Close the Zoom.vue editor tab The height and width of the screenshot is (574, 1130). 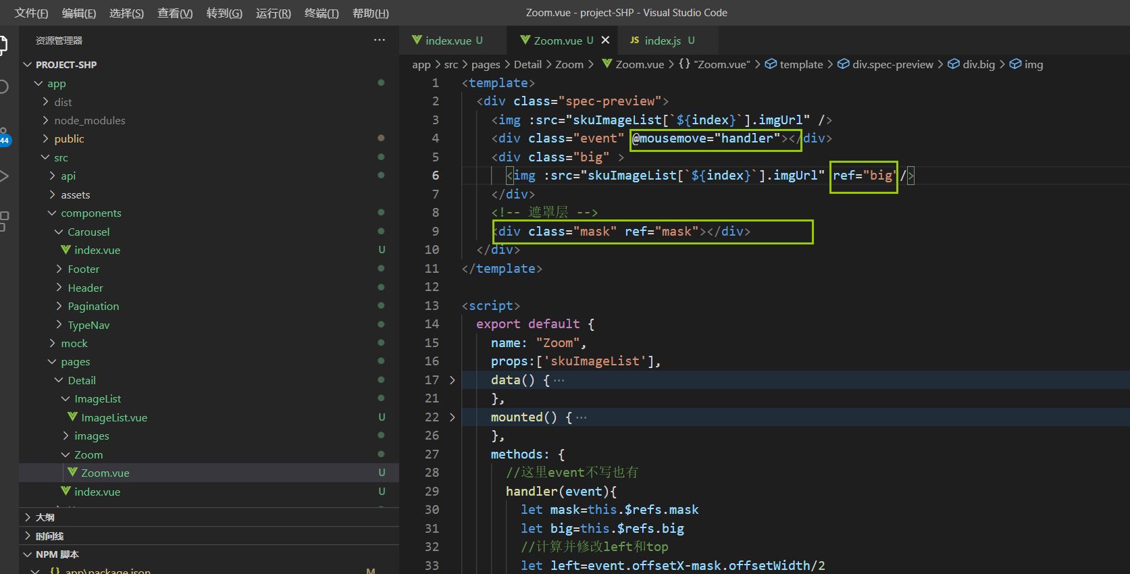(x=605, y=41)
